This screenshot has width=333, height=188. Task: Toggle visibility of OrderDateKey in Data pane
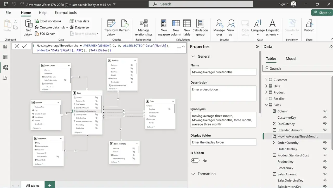point(325,149)
